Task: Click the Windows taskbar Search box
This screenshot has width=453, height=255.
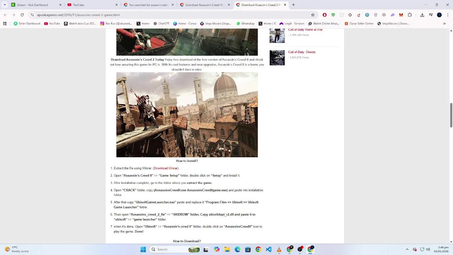Action: point(174,249)
